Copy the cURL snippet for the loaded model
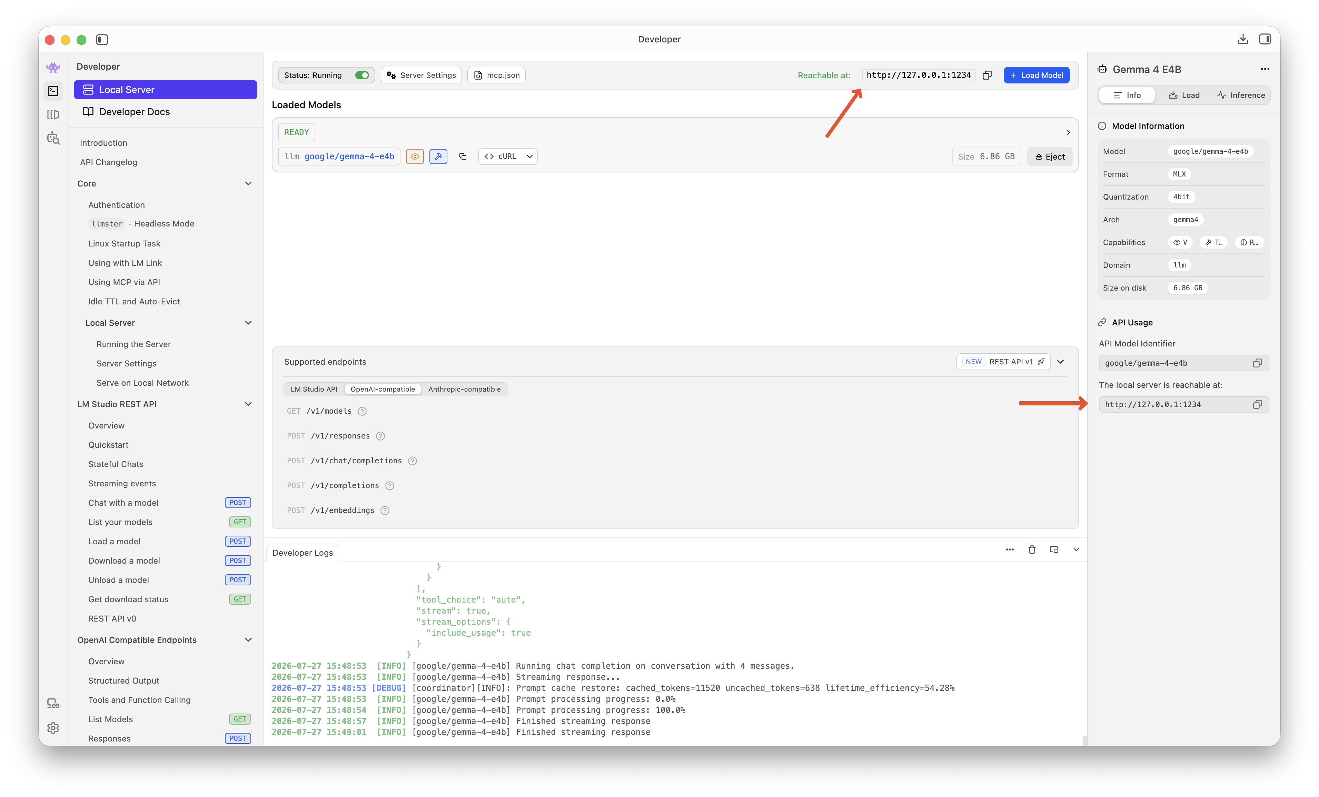The width and height of the screenshot is (1319, 797). [x=500, y=157]
